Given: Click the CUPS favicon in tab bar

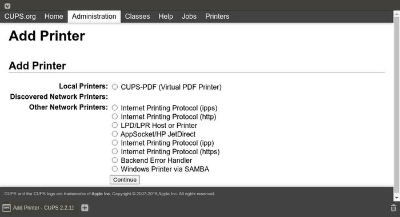Looking at the screenshot, I should (7, 208).
